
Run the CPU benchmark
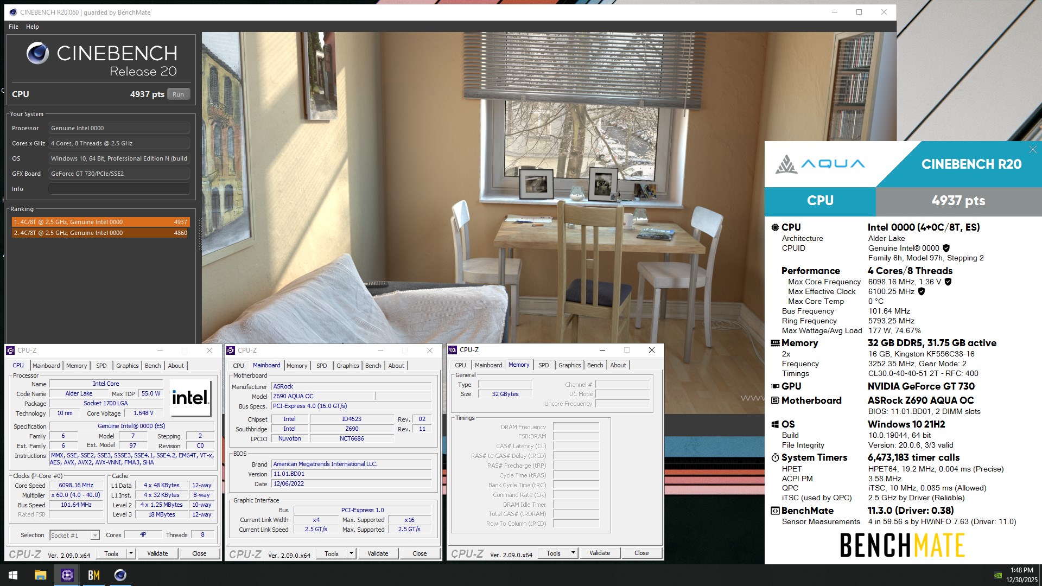click(x=179, y=94)
